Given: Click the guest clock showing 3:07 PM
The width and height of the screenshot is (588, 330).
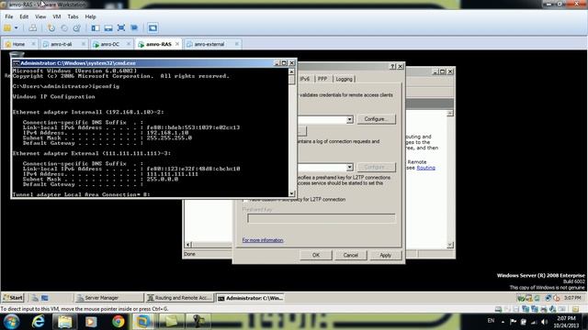Looking at the screenshot, I should (572, 298).
